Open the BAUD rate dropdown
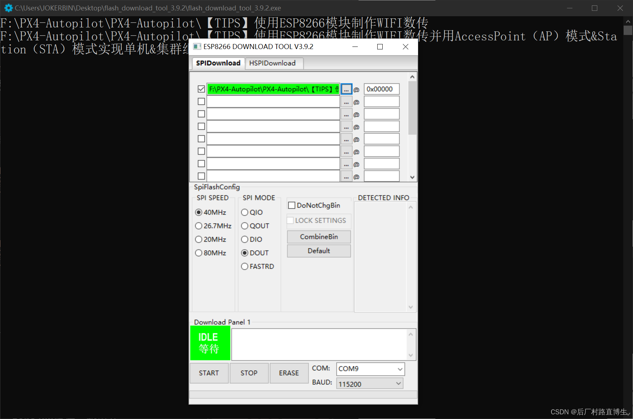The width and height of the screenshot is (633, 419). (398, 383)
